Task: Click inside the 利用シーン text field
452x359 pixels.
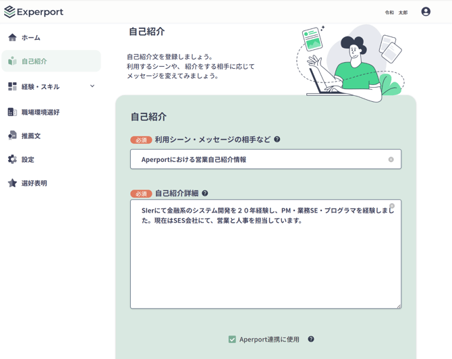Action: (266, 159)
